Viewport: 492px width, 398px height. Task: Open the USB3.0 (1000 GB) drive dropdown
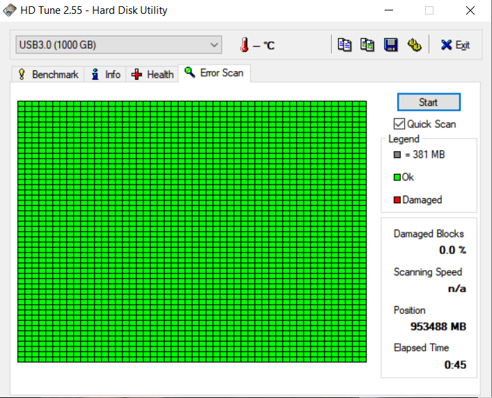[x=119, y=45]
